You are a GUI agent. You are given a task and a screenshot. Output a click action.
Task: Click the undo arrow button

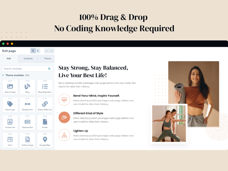[47, 51]
